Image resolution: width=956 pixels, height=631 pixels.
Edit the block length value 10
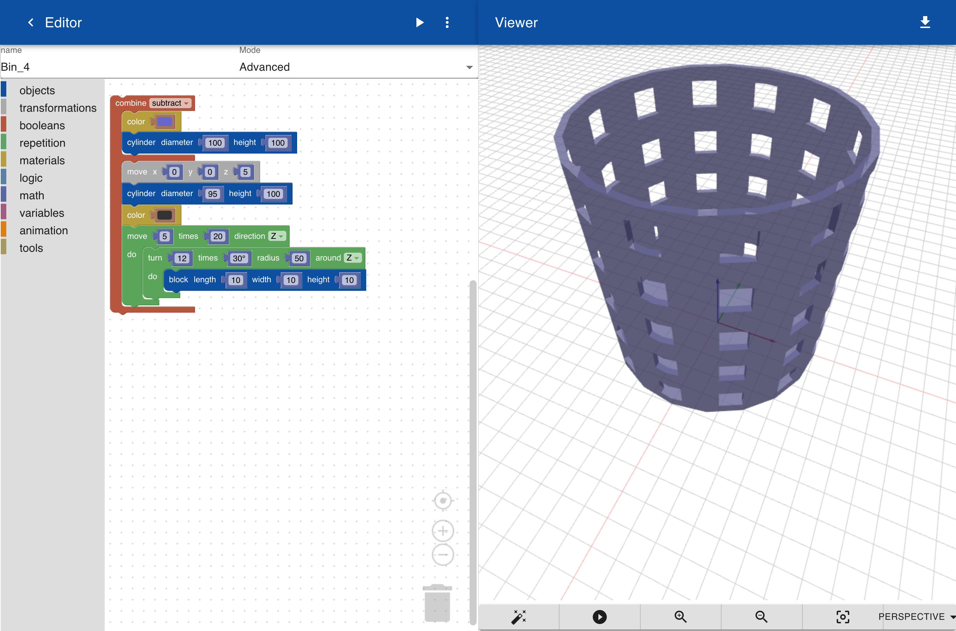[236, 280]
